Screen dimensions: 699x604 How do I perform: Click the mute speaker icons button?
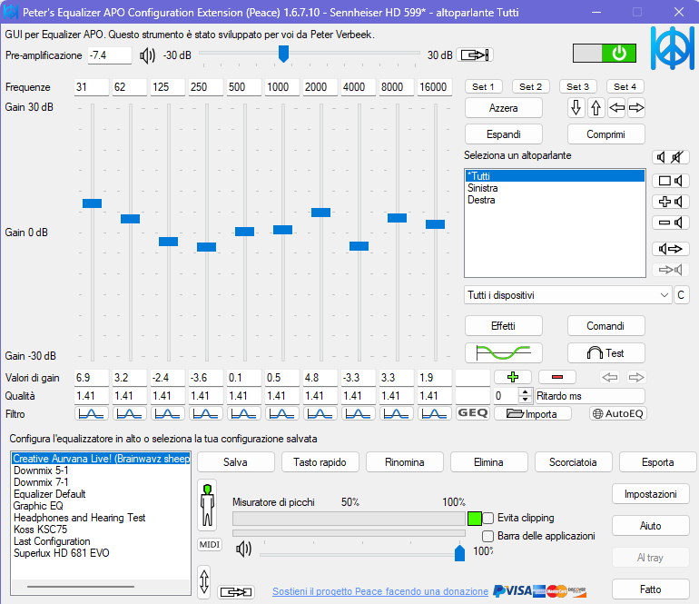671,157
